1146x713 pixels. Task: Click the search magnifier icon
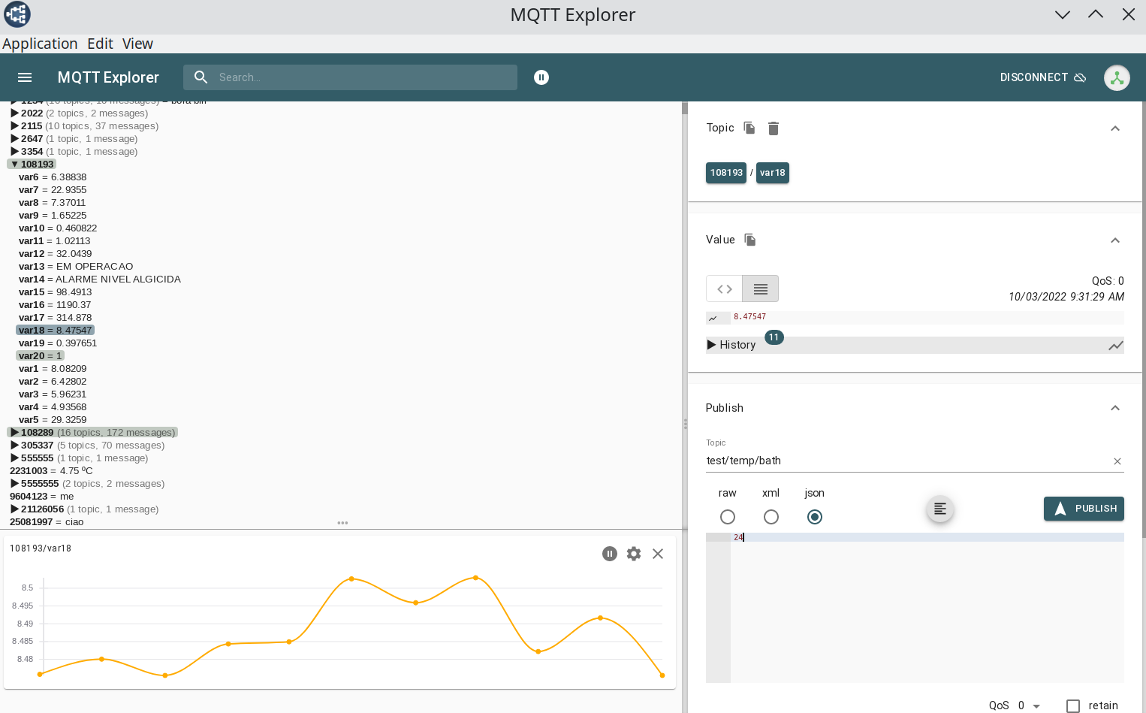point(201,77)
